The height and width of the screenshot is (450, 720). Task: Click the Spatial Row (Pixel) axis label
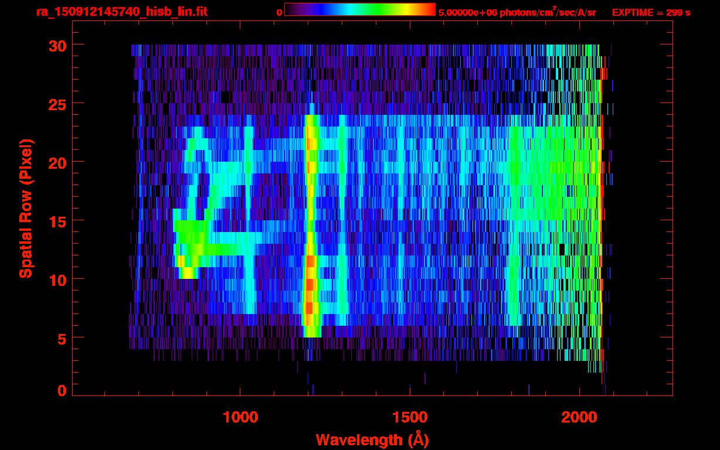click(x=26, y=208)
